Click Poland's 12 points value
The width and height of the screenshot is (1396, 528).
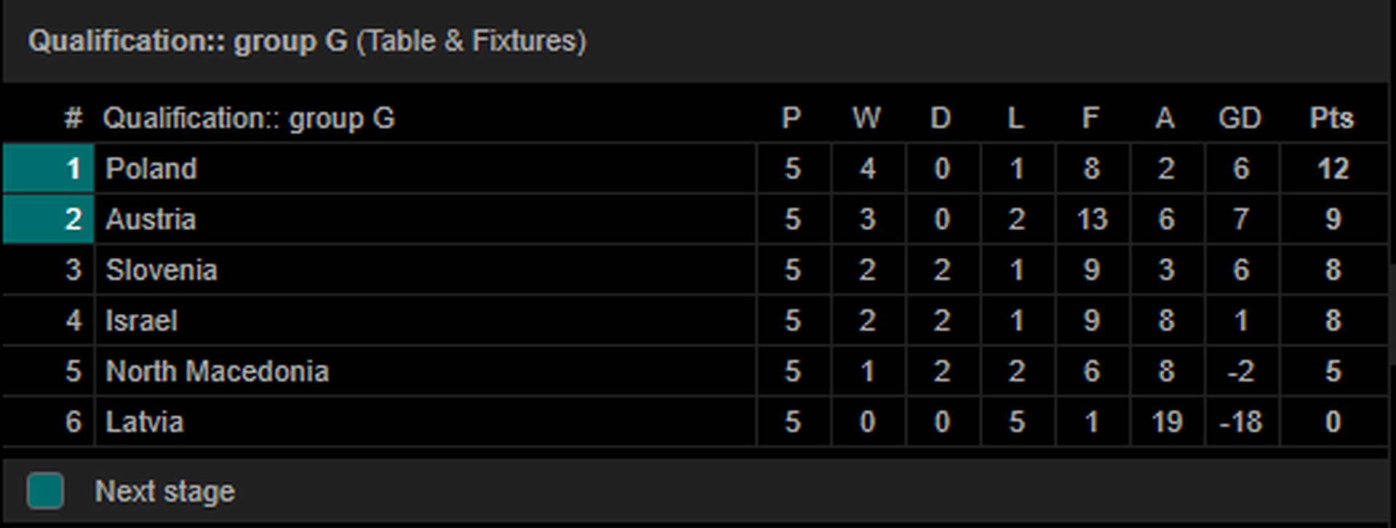[1333, 168]
